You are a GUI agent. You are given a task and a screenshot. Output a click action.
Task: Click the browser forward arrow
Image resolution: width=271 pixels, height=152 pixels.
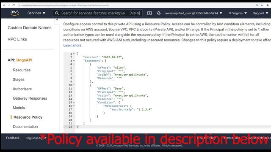pos(9,5)
